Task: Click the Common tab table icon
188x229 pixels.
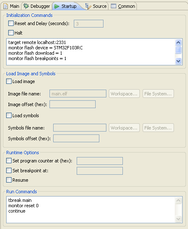Action: pos(113,6)
